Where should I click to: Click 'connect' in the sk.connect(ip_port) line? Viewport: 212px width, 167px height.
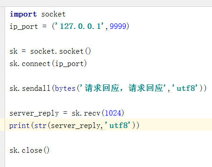tap(36, 64)
